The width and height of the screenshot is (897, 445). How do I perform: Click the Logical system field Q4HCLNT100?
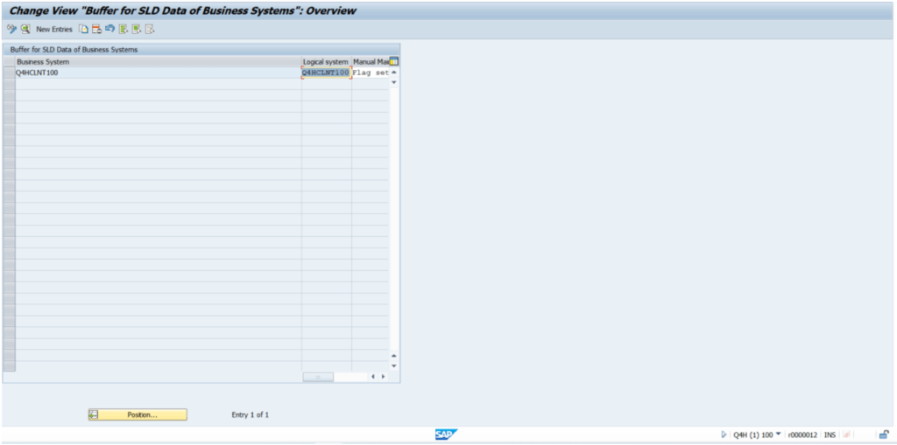click(x=326, y=73)
